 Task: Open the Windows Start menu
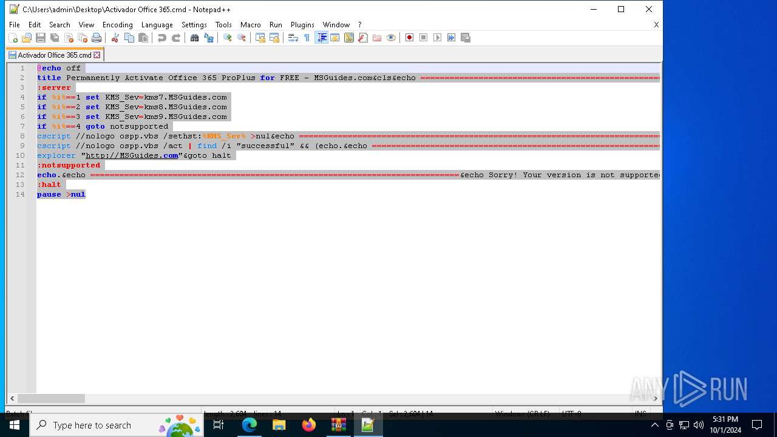click(15, 425)
